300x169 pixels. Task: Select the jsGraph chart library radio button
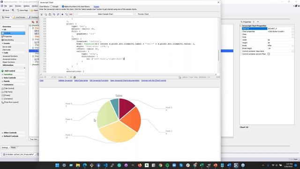(52, 7)
